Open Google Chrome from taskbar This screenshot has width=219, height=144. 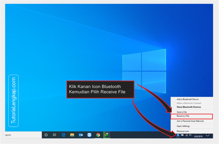98,135
